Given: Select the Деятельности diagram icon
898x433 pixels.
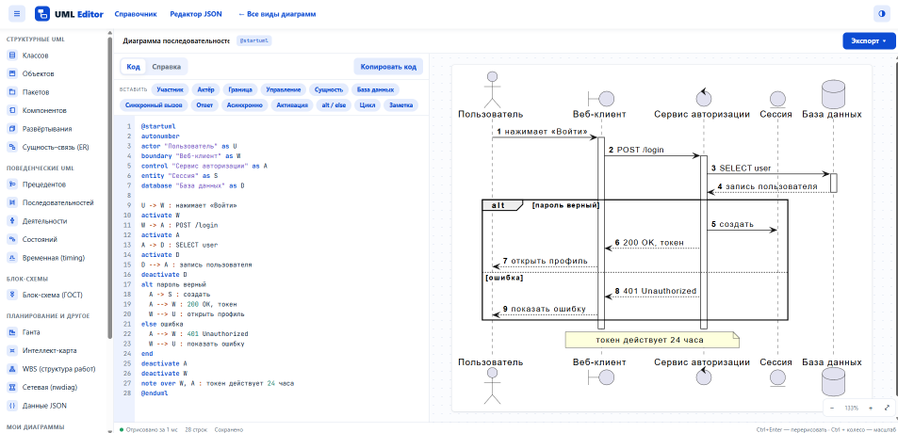Looking at the screenshot, I should [x=12, y=221].
